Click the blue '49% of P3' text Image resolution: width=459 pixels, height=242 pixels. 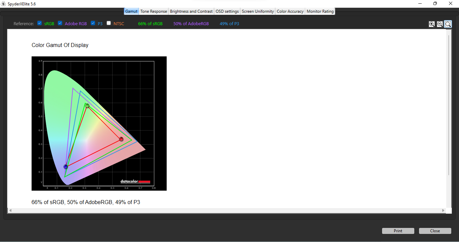click(229, 24)
